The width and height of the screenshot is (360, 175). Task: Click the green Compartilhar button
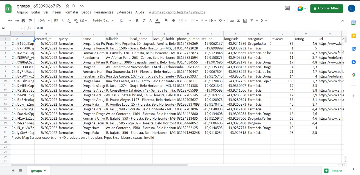[x=327, y=8]
